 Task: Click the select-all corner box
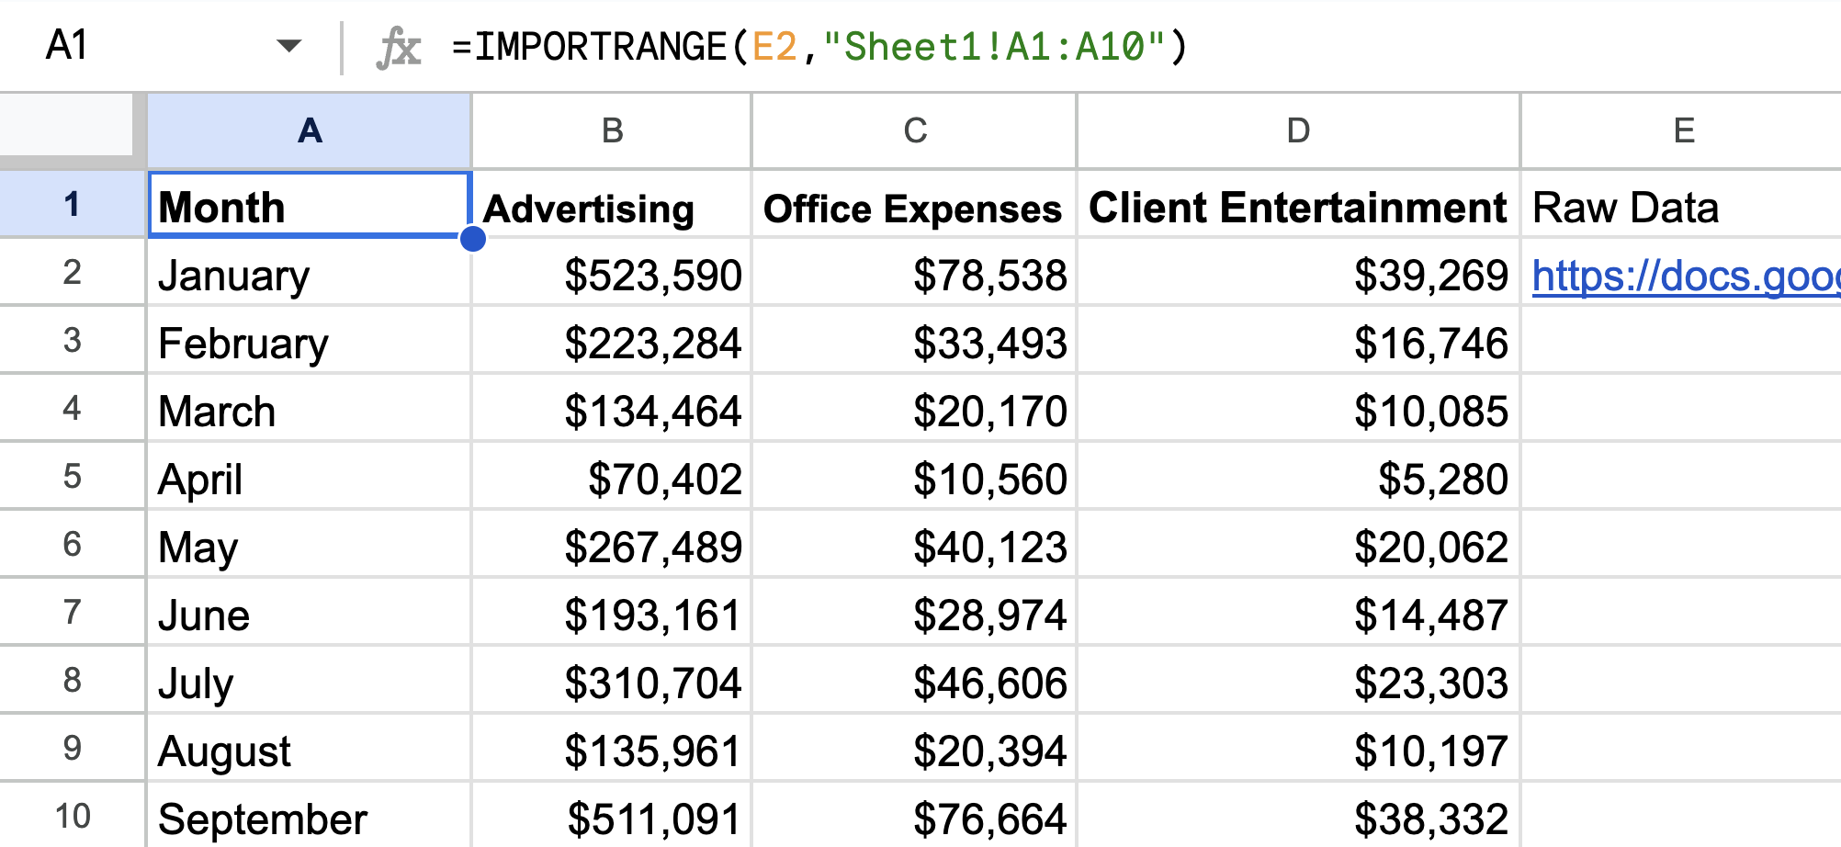point(66,124)
